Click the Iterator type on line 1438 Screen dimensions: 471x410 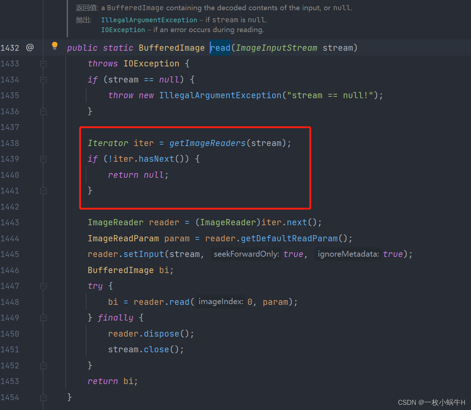108,143
